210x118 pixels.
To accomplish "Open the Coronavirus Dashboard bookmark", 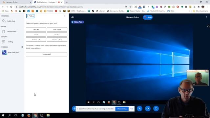I will (x=116, y=11).
